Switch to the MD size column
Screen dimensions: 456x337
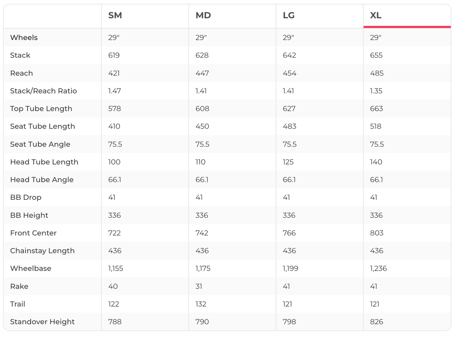[203, 16]
